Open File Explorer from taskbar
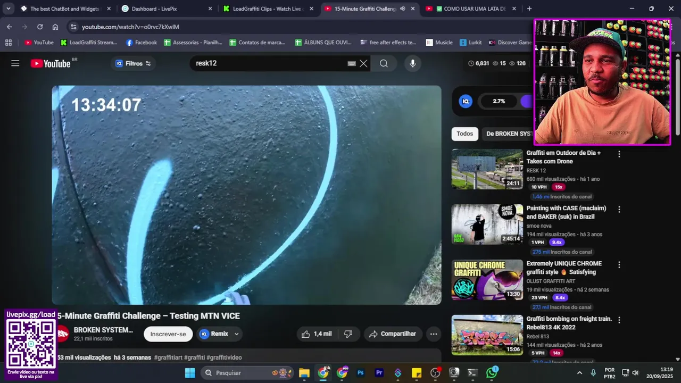681x383 pixels. (304, 373)
